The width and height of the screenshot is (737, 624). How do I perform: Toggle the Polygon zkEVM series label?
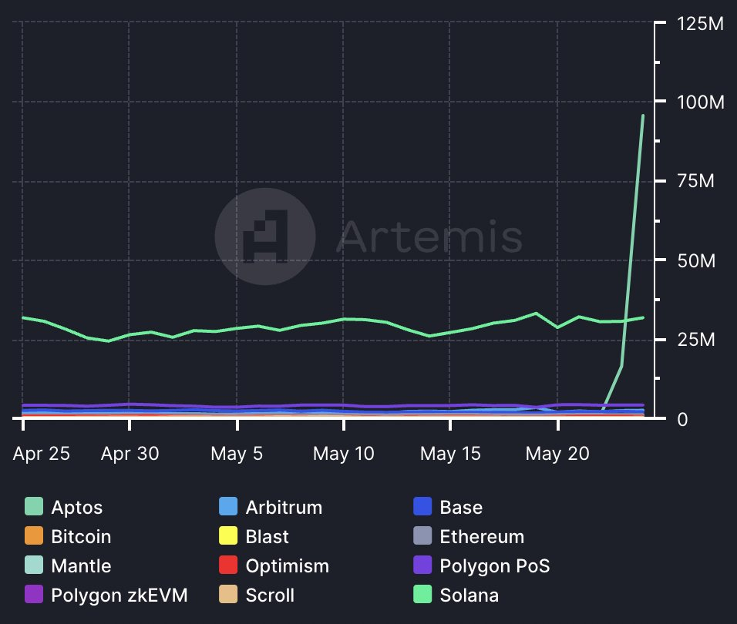[x=119, y=595]
